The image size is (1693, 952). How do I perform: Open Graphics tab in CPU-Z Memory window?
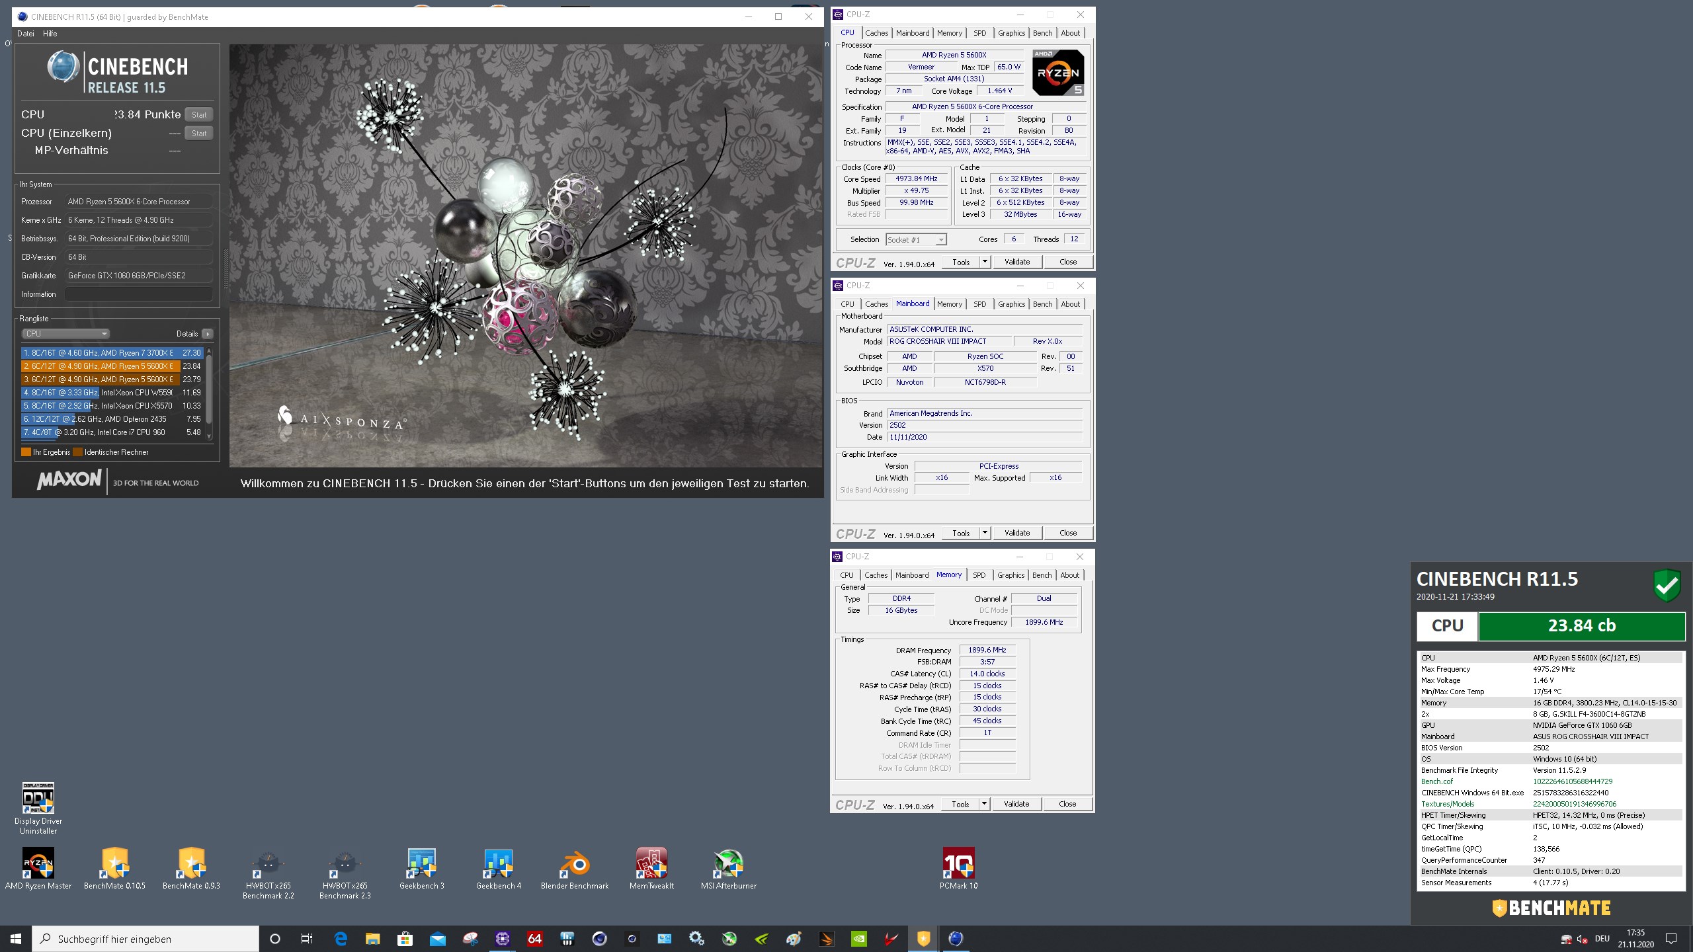click(x=1011, y=575)
